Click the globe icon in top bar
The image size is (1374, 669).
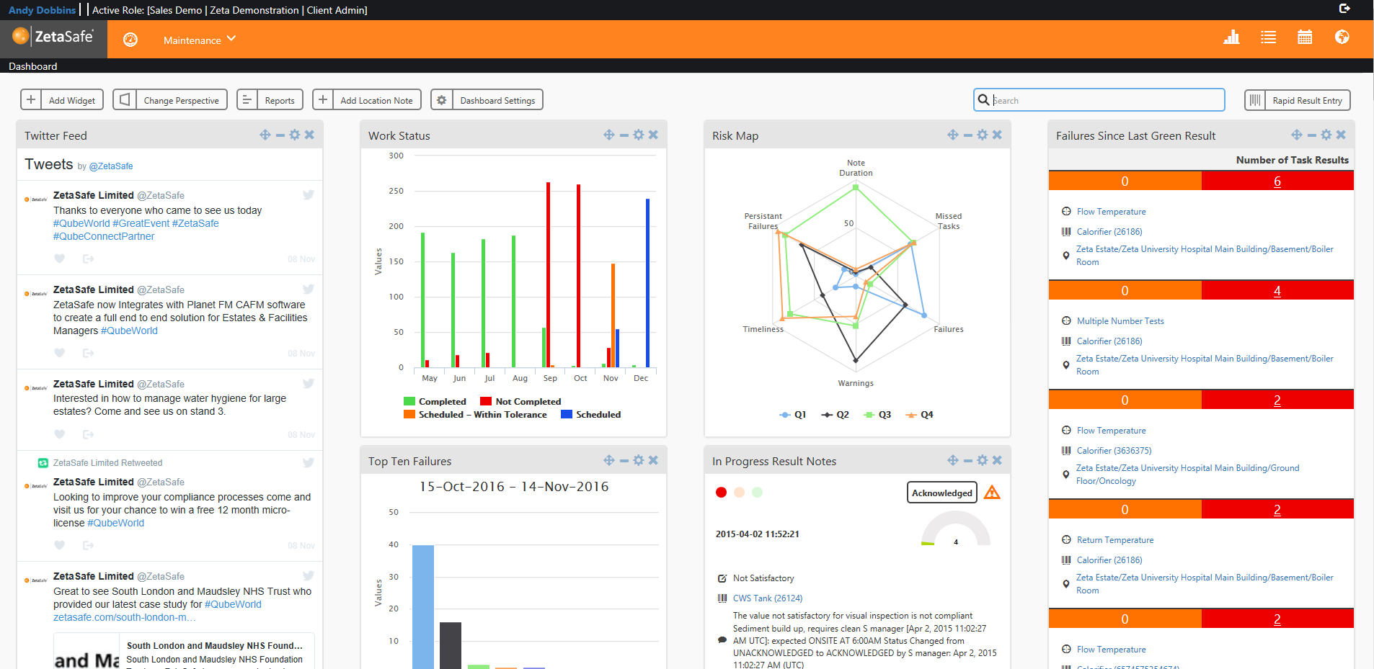coord(1342,37)
